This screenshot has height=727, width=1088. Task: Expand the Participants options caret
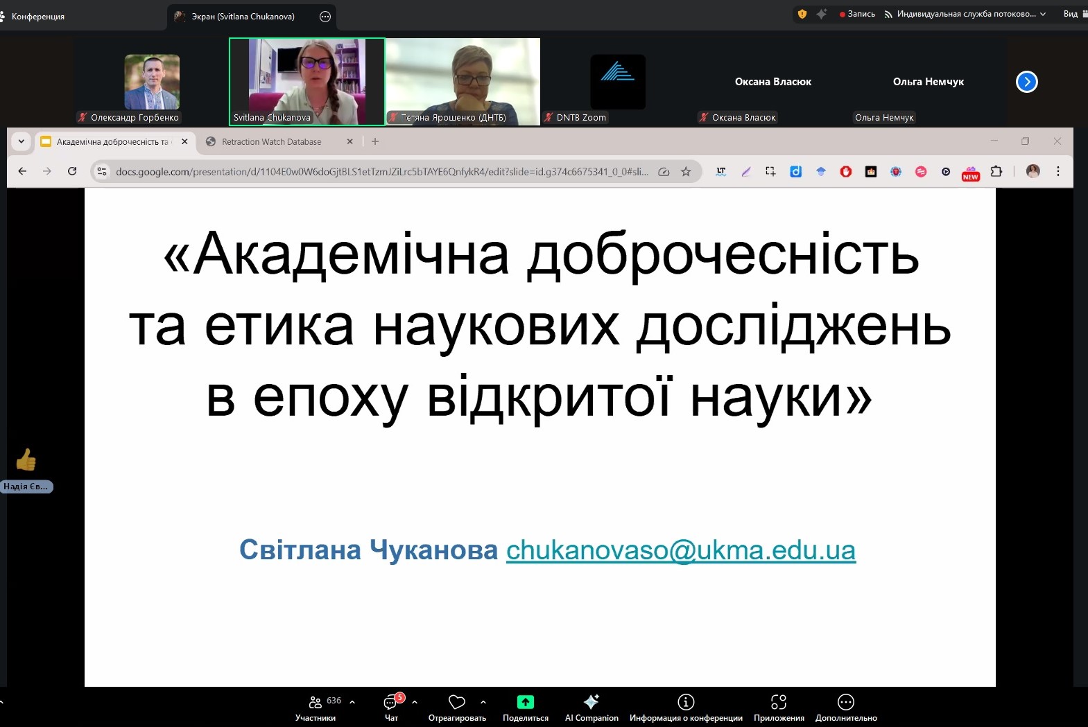pyautogui.click(x=352, y=702)
